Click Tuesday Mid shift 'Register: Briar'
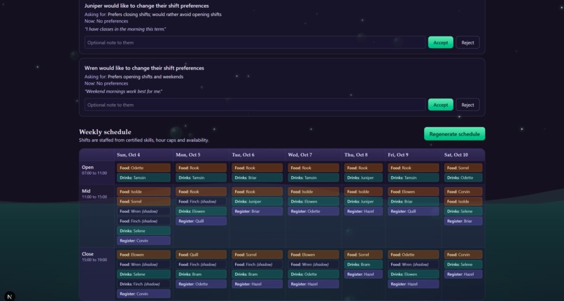This screenshot has width=564, height=301. [258, 211]
